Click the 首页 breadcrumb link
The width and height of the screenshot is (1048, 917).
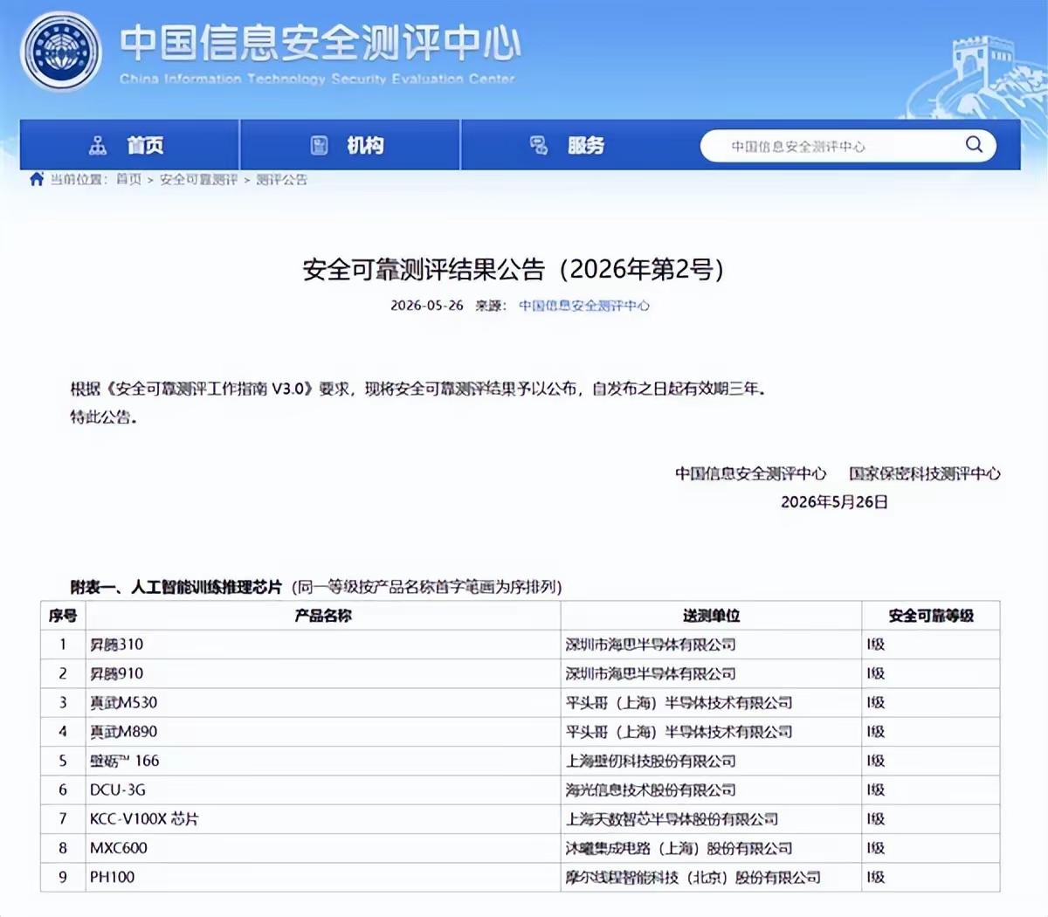click(128, 179)
